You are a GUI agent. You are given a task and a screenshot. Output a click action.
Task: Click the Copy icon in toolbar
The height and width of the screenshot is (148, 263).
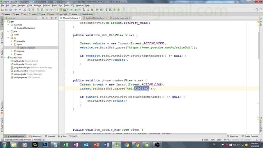pyautogui.click(x=29, y=10)
